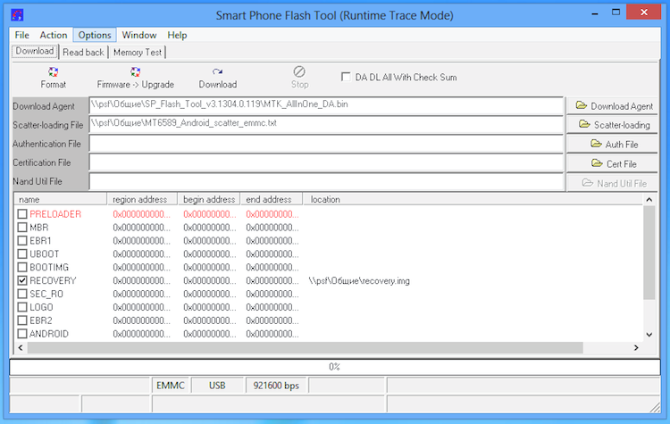Viewport: 670px width, 424px height.
Task: Click the Auth File button
Action: coord(614,144)
